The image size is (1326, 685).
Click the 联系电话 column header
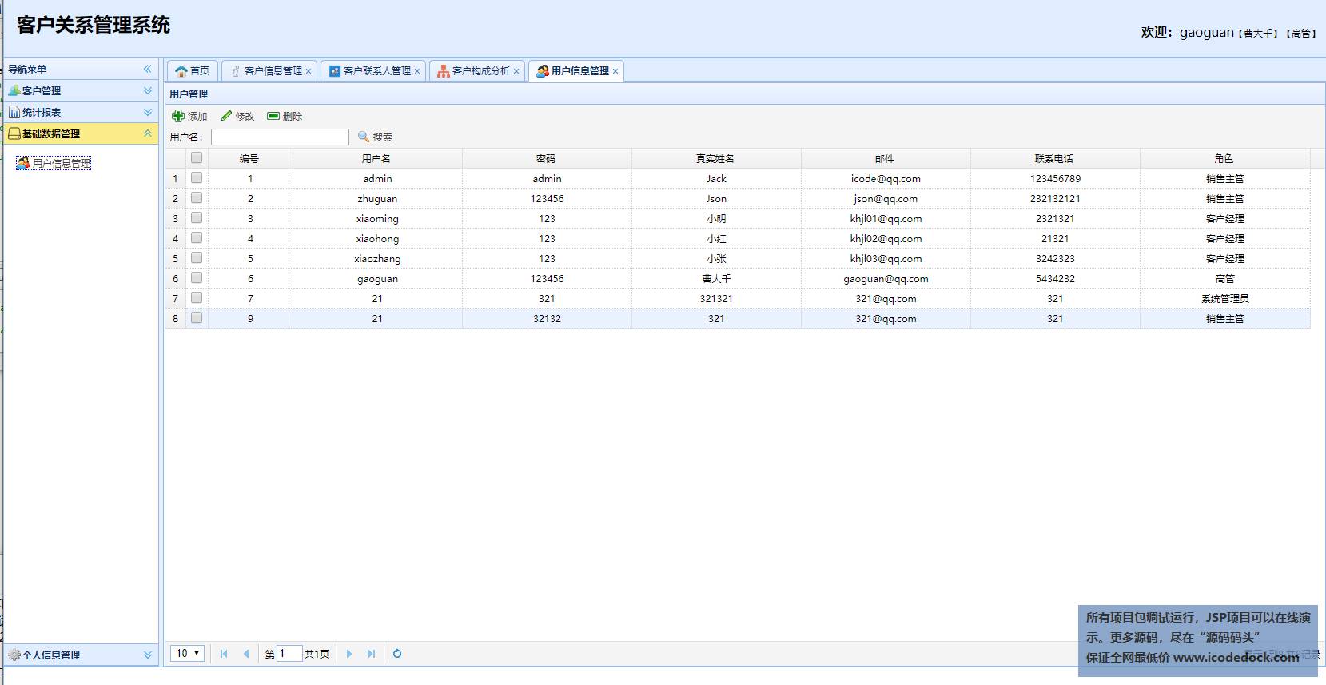click(x=1055, y=158)
